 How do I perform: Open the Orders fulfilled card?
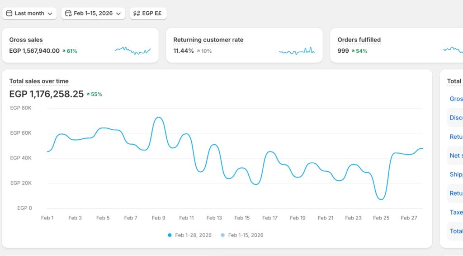(397, 46)
